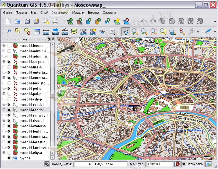218x169 pixels.
Task: Toggle the Отрисовка render checkbox
Action: (184, 164)
